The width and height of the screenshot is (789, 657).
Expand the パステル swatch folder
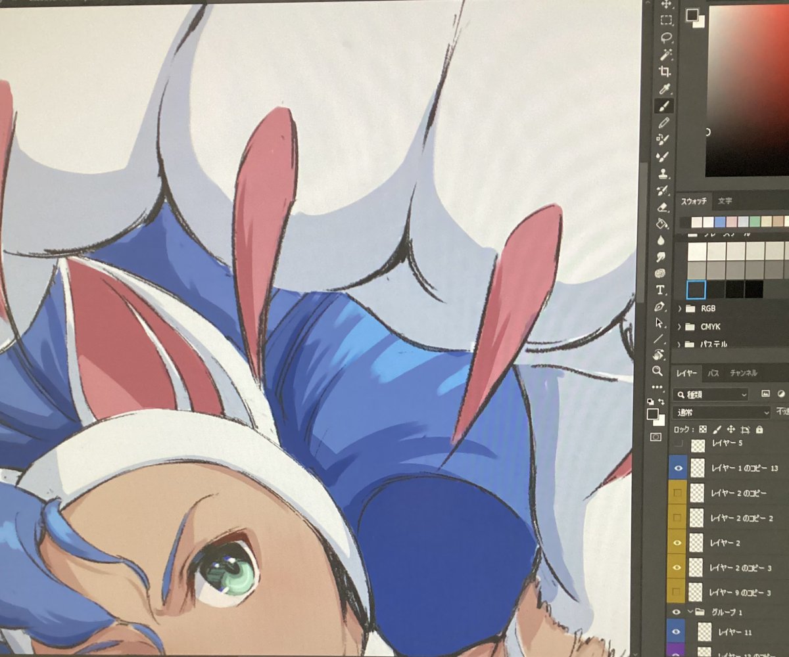(679, 344)
